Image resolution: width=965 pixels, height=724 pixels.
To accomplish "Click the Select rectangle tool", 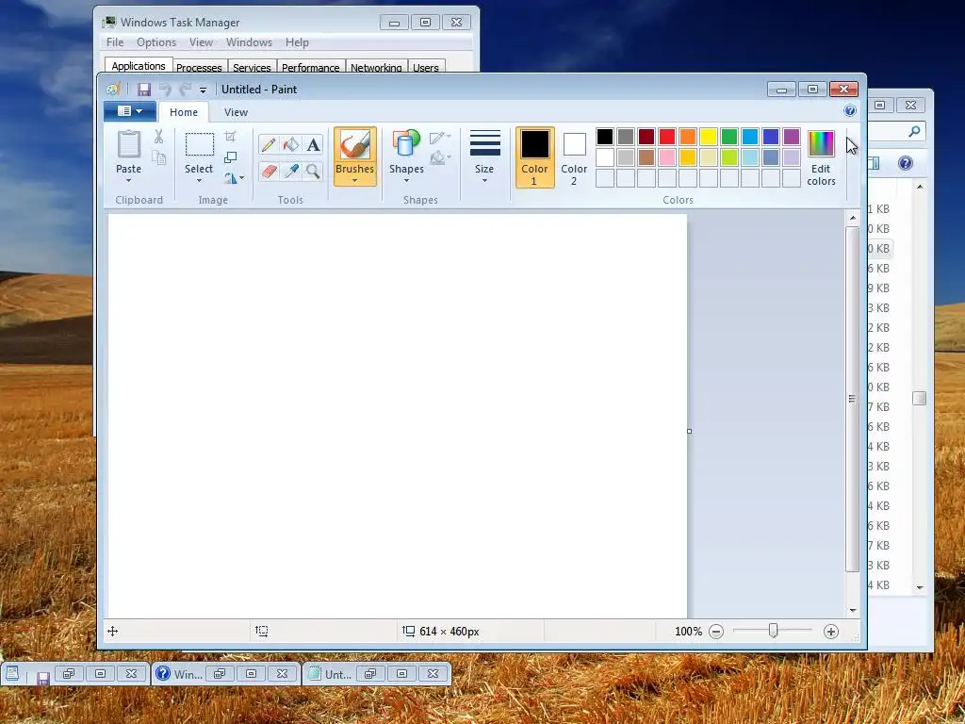I will (x=200, y=144).
